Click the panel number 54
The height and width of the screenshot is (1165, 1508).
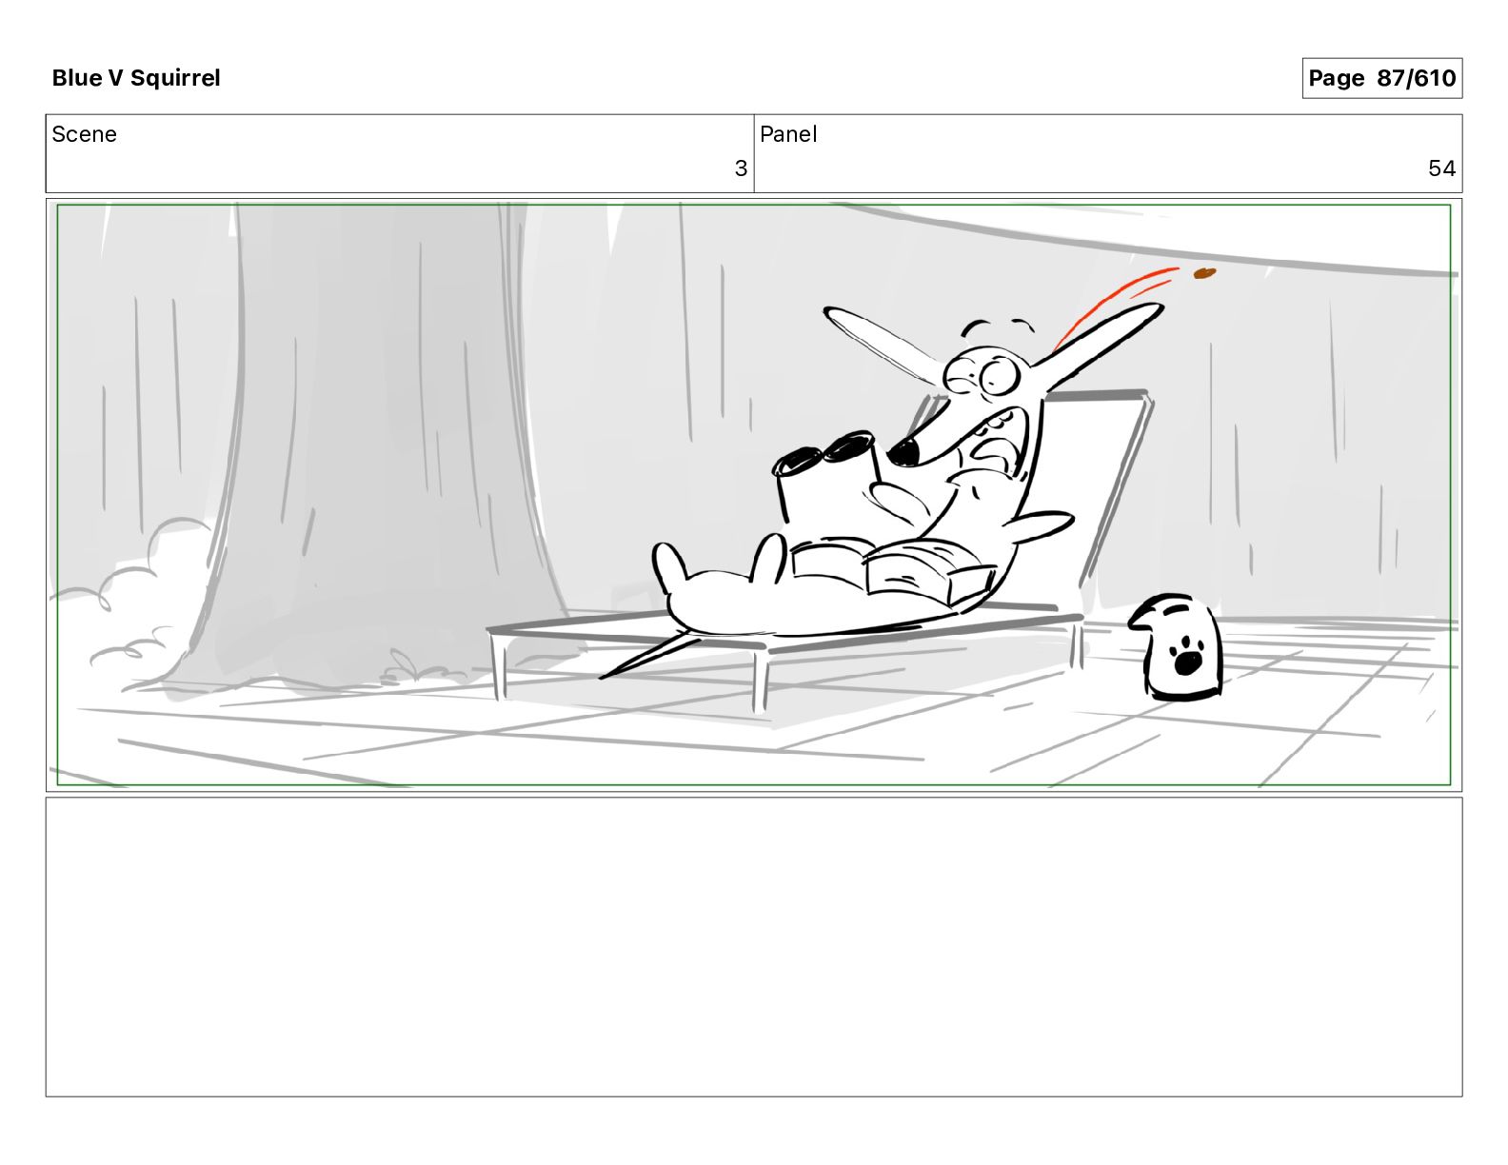pos(1441,168)
